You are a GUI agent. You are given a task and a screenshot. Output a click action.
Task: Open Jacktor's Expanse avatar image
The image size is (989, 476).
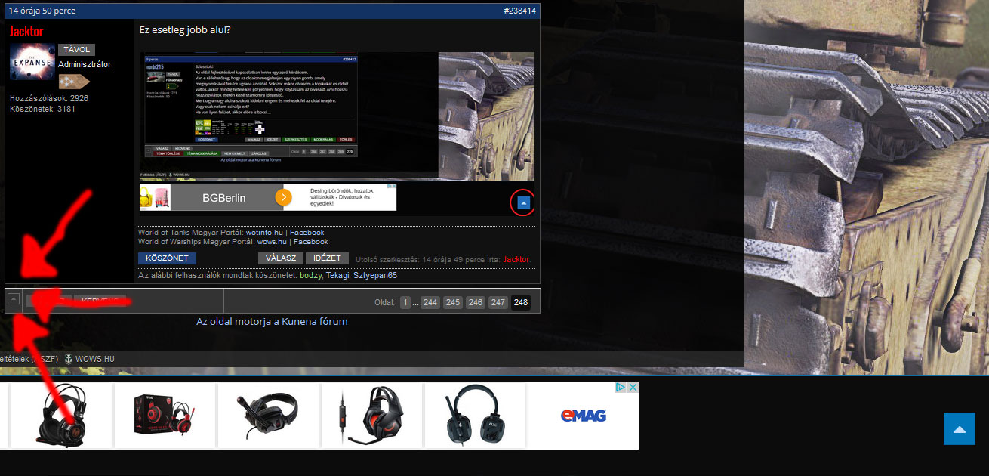[32, 62]
